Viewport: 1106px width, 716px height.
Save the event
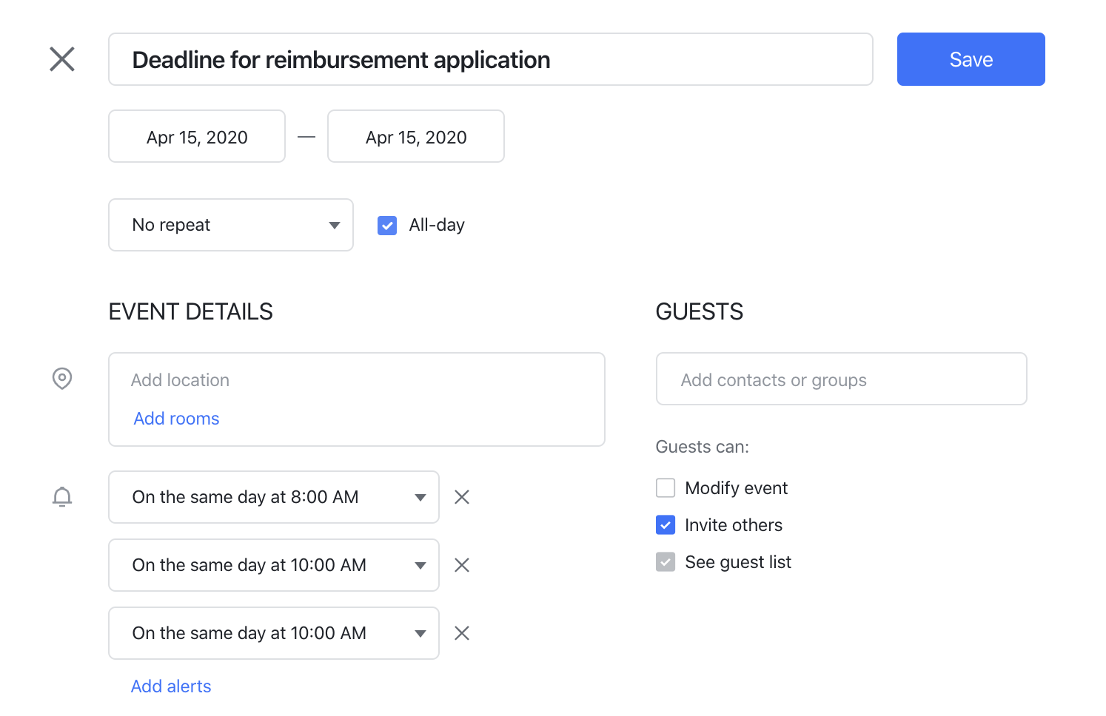(x=971, y=59)
